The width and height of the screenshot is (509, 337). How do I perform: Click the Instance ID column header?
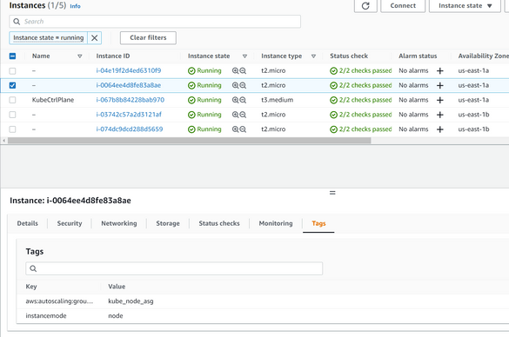coord(113,56)
